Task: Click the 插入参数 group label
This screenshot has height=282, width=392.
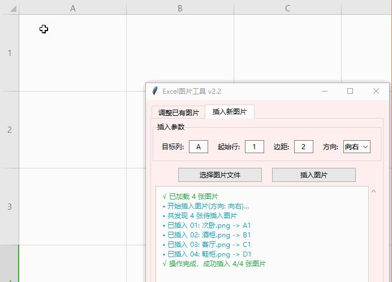Action: click(171, 127)
